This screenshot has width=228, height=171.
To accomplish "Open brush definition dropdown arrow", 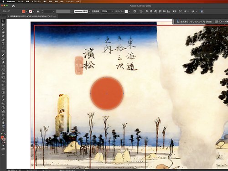I will (x=89, y=11).
